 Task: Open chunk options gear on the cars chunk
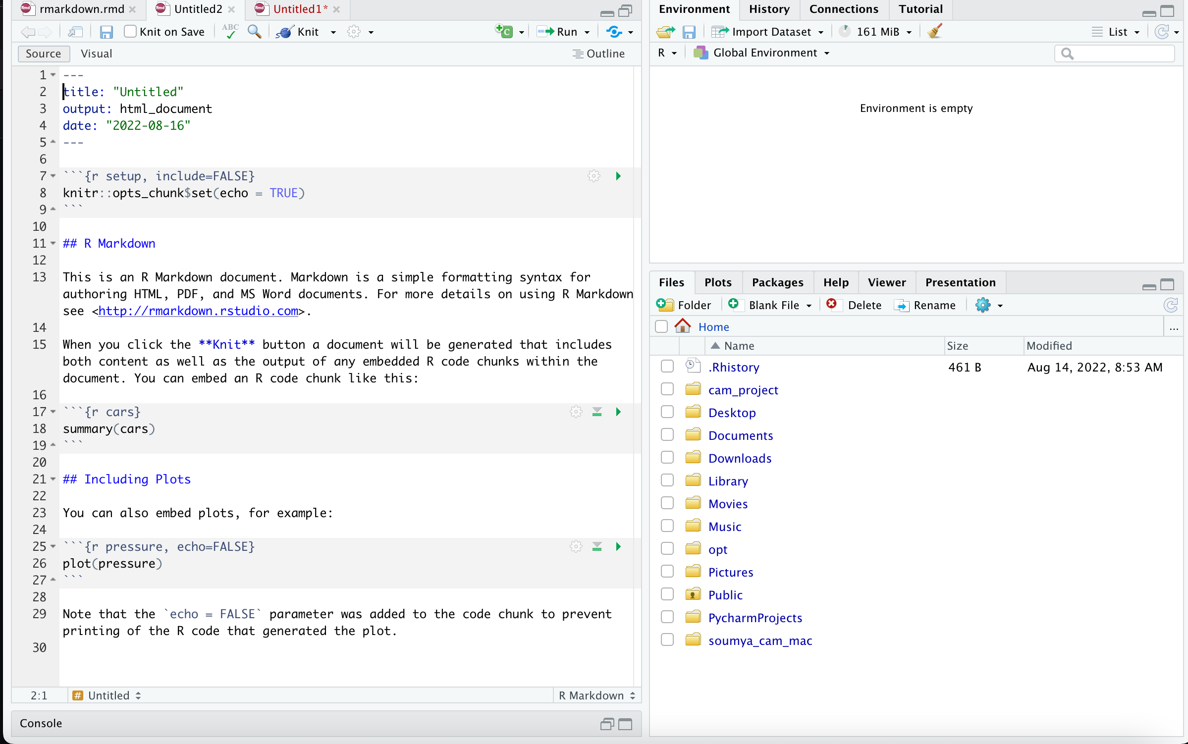pyautogui.click(x=576, y=412)
